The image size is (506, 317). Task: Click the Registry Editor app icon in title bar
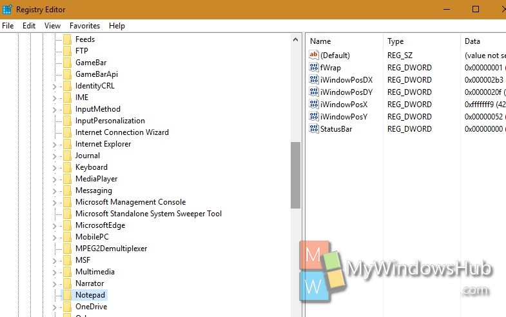coord(7,10)
